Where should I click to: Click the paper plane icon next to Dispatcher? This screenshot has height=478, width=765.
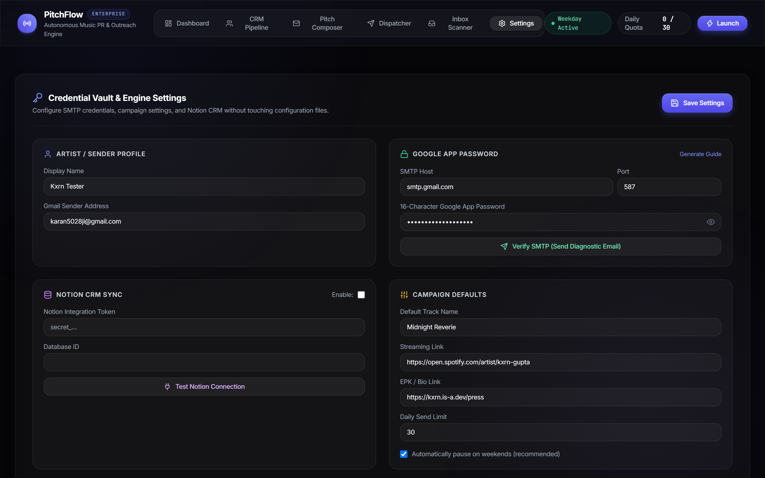pyautogui.click(x=371, y=23)
